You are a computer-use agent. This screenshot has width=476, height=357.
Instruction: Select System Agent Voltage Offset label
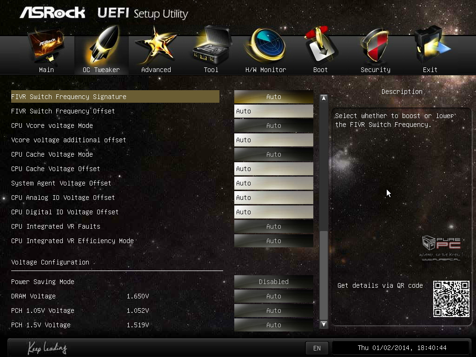(61, 183)
